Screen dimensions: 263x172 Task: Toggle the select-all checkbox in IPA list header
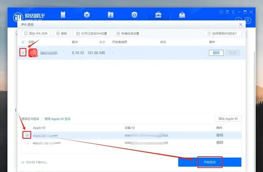[23, 42]
